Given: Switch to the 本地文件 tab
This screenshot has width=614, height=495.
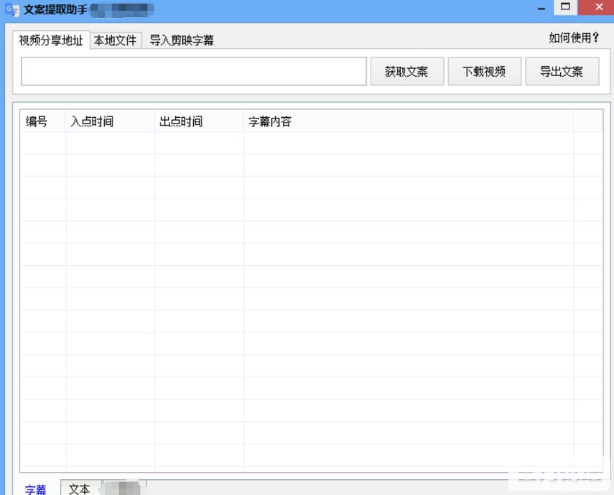Looking at the screenshot, I should click(x=116, y=40).
